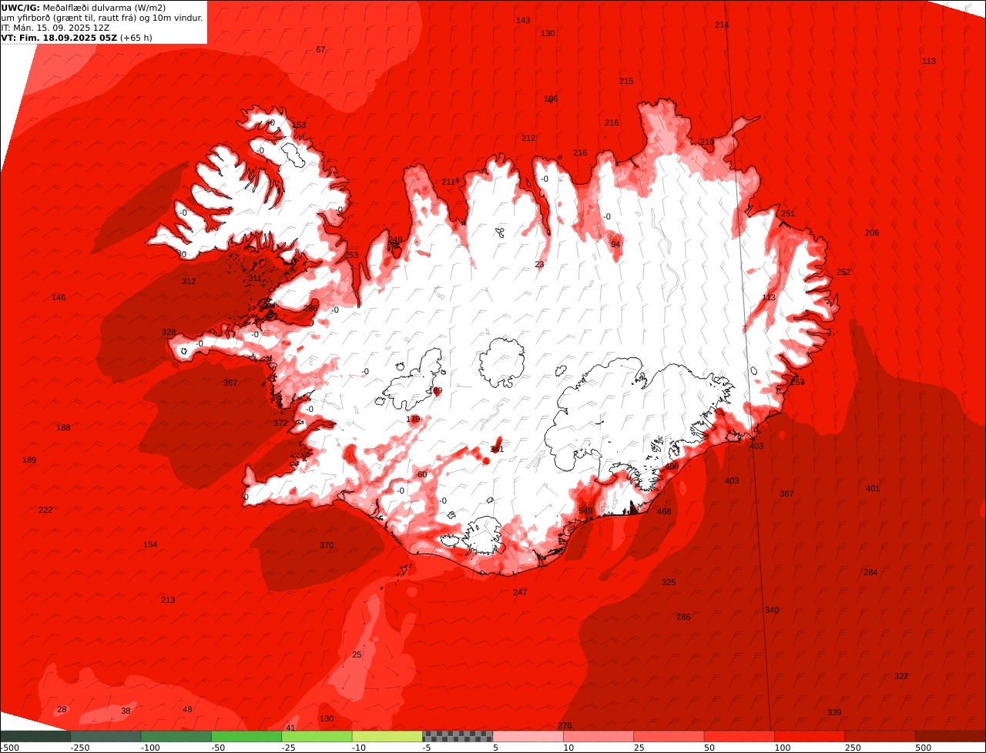
Task: Click the map value 252 off the east coast
Action: click(843, 272)
